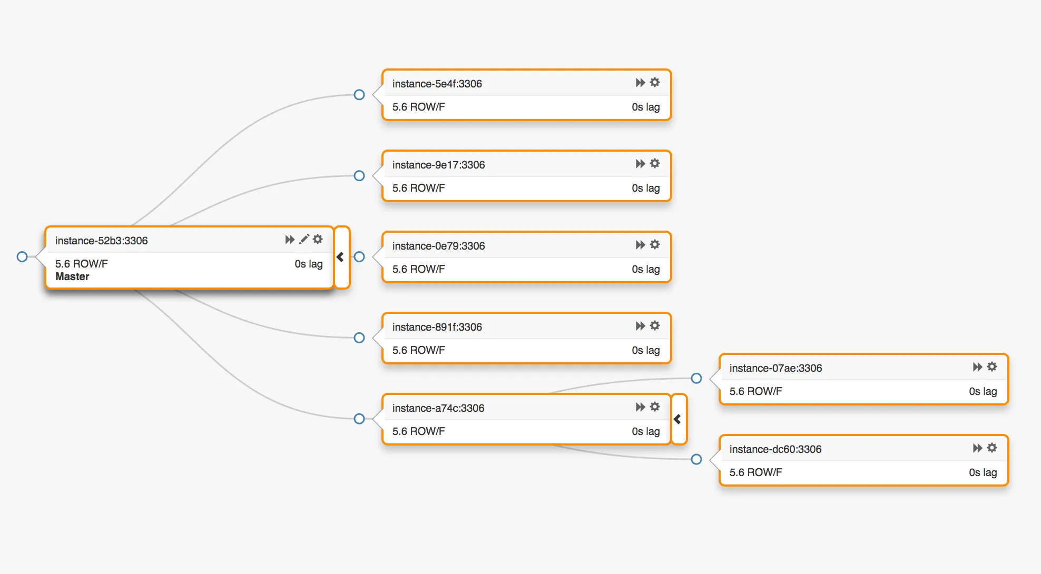The image size is (1041, 574).
Task: Open gear settings for instance-0e79:3306
Action: [655, 245]
